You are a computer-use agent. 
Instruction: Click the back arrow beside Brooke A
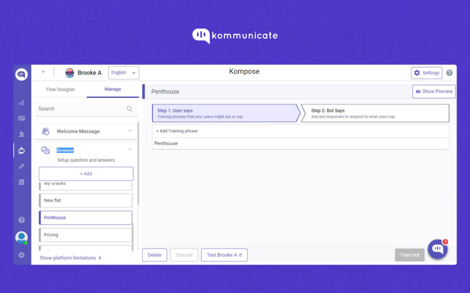click(x=44, y=72)
